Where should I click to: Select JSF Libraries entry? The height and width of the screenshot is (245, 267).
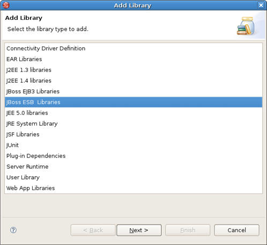tap(133, 134)
